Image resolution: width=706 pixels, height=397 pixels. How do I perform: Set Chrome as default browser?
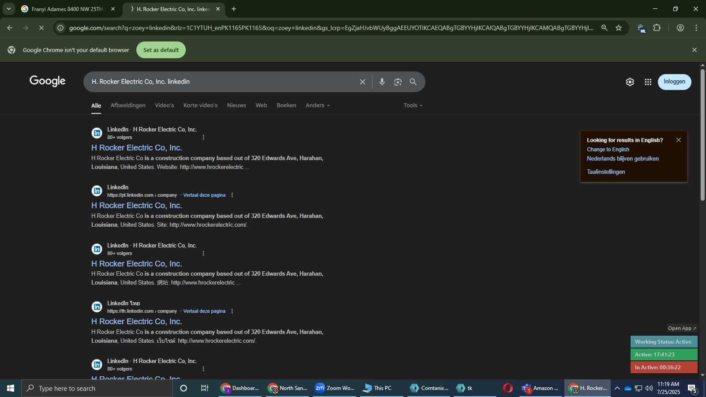click(161, 50)
